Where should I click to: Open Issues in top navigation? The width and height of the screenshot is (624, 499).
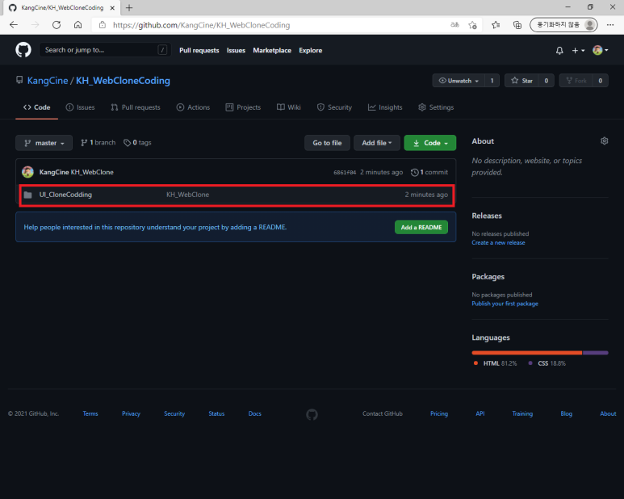click(236, 50)
